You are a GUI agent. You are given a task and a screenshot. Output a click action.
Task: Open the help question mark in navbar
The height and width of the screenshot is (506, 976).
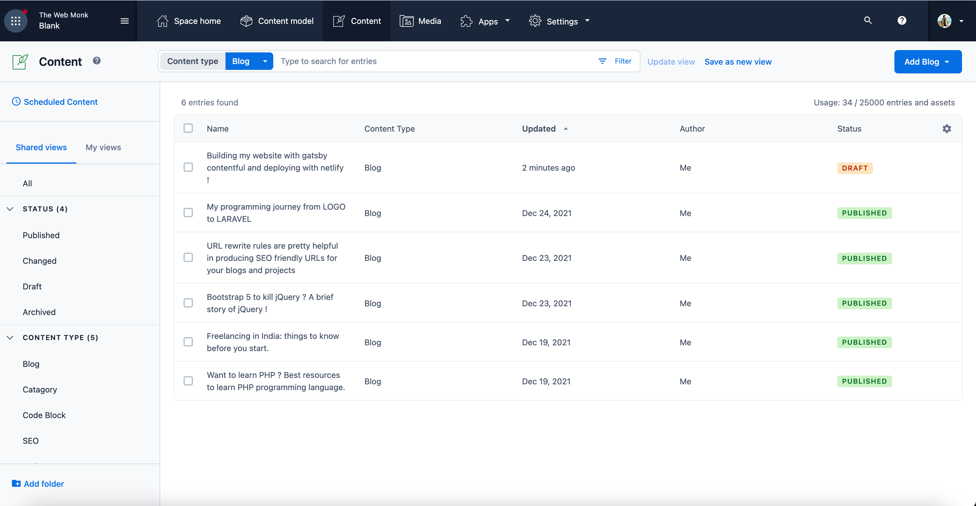click(x=902, y=20)
